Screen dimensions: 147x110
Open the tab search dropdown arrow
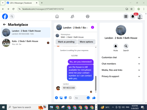click(x=3, y=3)
